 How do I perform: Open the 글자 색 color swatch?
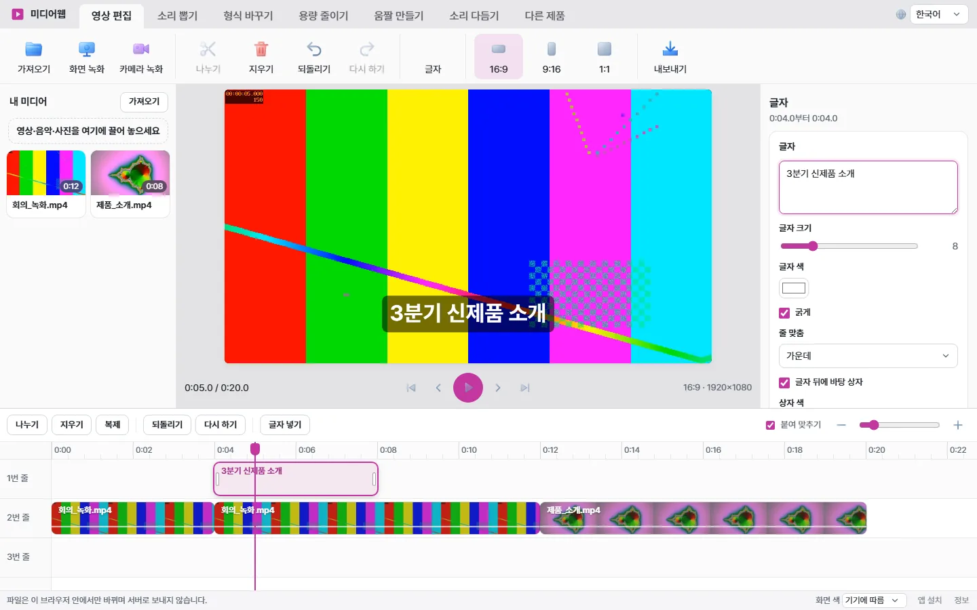point(794,288)
